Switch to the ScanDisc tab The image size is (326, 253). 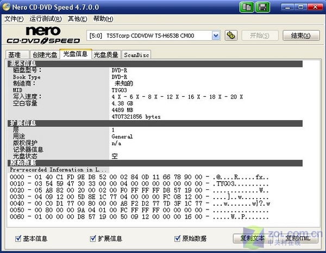[x=136, y=55]
